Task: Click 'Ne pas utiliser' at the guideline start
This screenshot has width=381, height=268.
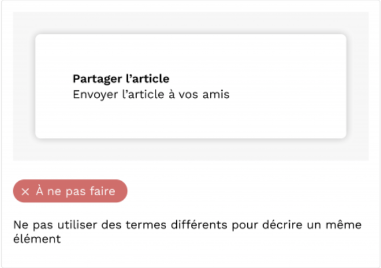Action: pyautogui.click(x=55, y=225)
